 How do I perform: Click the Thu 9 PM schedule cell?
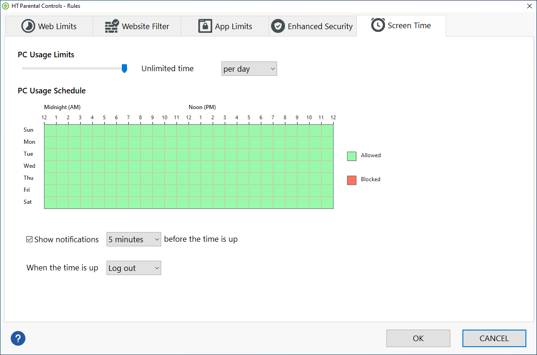click(x=303, y=179)
